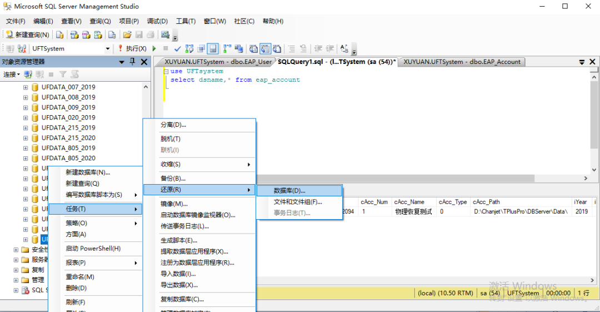The height and width of the screenshot is (312, 600).
Task: Click 分离(D)... in the tasks menu
Action: pos(199,125)
